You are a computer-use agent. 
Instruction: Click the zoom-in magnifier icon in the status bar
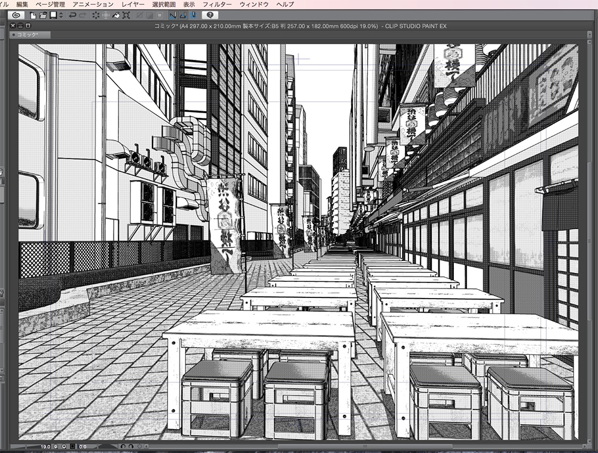65,446
